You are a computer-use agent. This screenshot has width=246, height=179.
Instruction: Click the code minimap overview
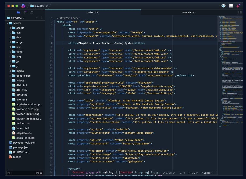(x=230, y=72)
